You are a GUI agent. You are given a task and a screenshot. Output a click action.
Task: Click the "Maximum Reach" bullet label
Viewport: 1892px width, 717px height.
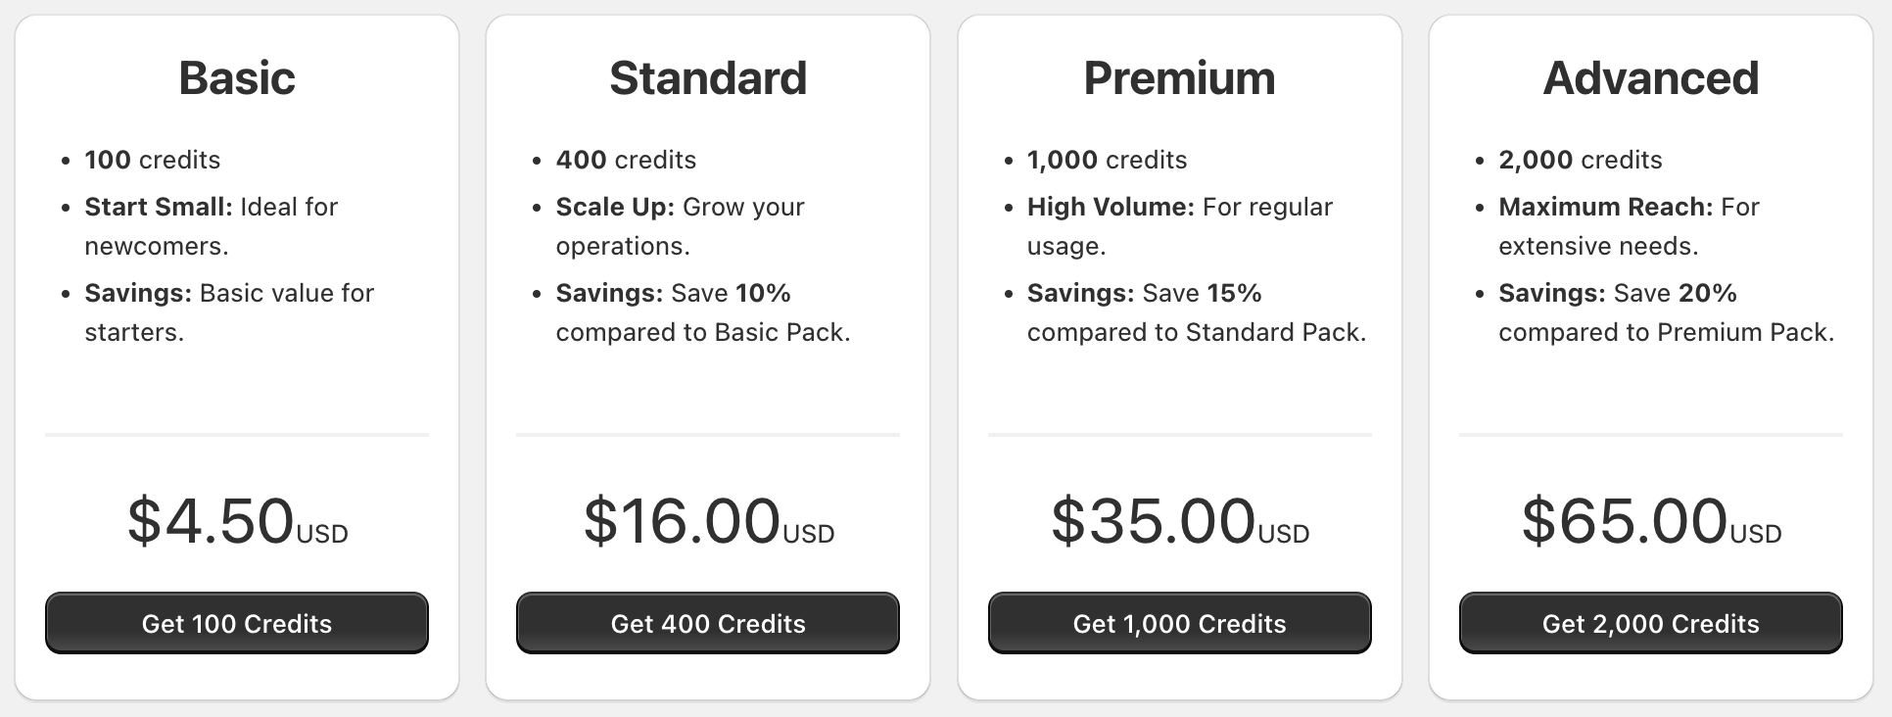1605,207
